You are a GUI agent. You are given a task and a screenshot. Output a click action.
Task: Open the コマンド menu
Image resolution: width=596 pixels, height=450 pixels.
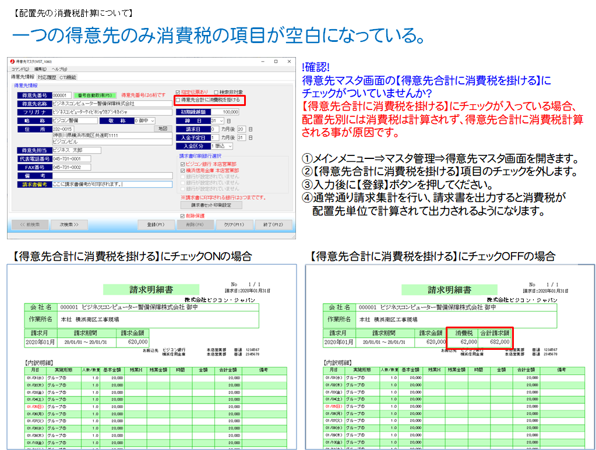coord(19,69)
